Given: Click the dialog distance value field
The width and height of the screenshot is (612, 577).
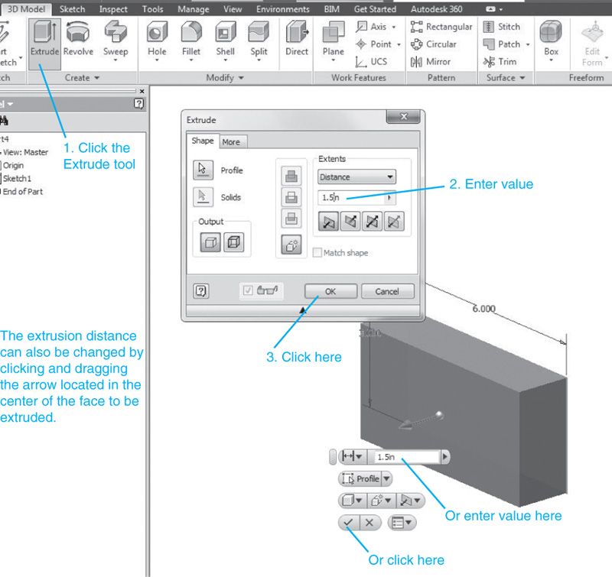Looking at the screenshot, I should point(352,198).
